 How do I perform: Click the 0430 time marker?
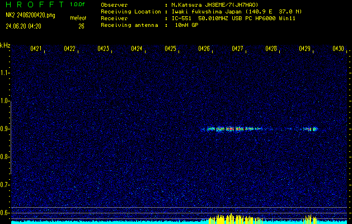[339, 49]
